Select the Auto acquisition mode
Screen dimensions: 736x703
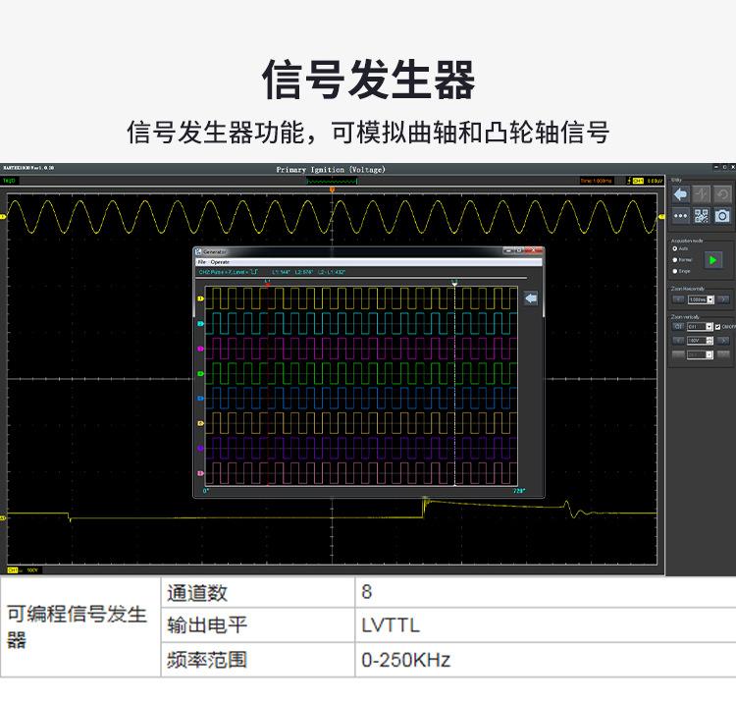click(x=675, y=248)
